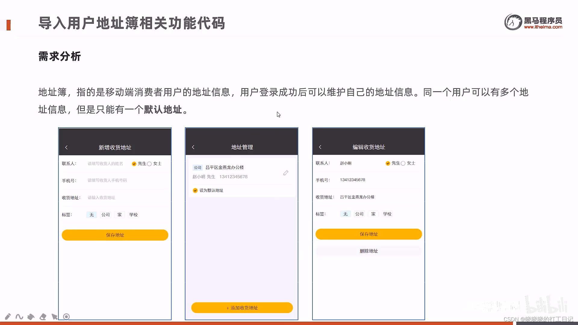Click 标签 label in 编辑收货地址 form

click(321, 214)
